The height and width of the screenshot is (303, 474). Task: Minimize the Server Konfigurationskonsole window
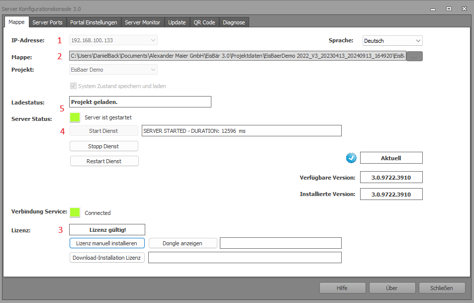point(433,9)
